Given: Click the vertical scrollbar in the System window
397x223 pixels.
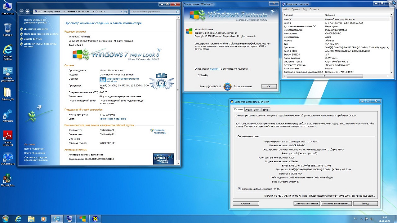Looking at the screenshot, I should [178, 93].
